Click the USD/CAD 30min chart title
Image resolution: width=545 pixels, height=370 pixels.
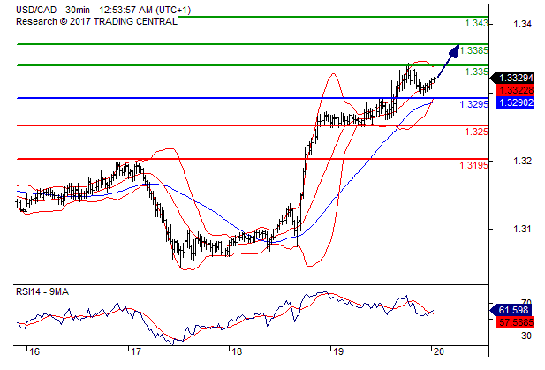pos(103,10)
